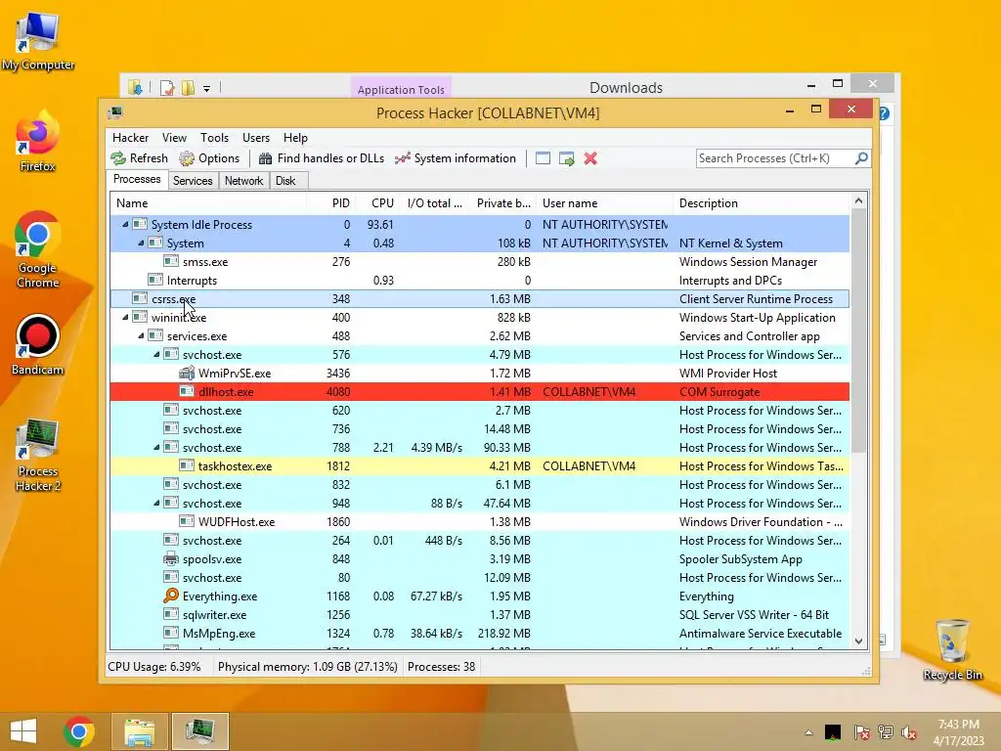Collapse svchost.exe PID 576 node
The width and height of the screenshot is (1001, 751).
coord(156,354)
